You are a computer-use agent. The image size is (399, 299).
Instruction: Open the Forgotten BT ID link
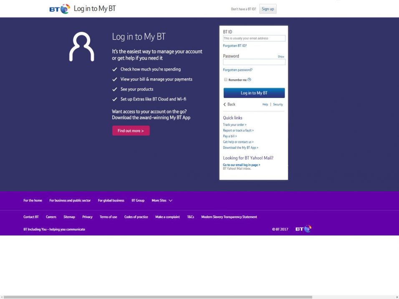pos(235,46)
